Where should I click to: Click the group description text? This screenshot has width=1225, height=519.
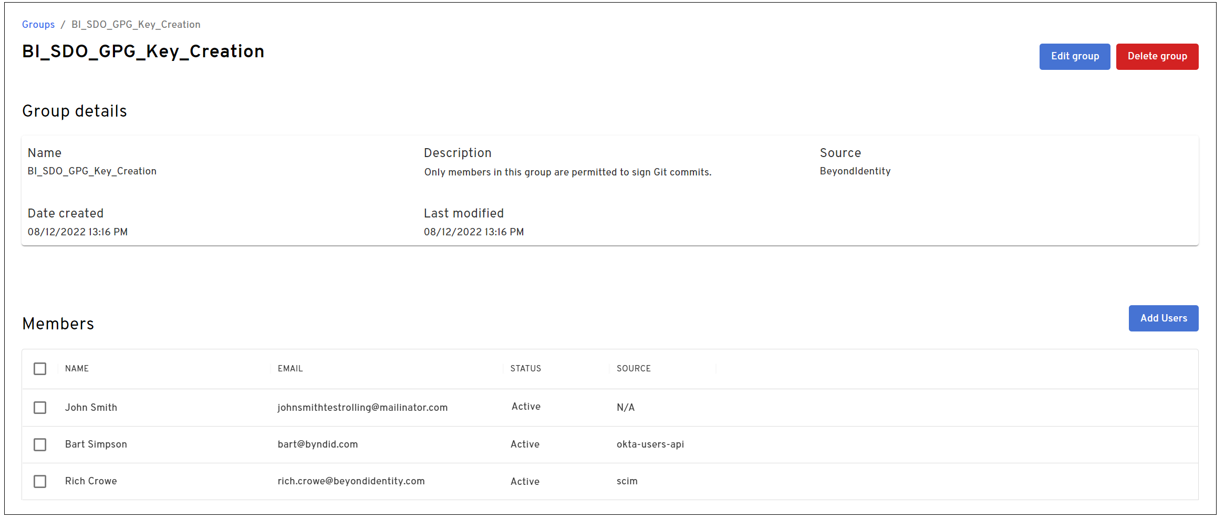pyautogui.click(x=567, y=172)
